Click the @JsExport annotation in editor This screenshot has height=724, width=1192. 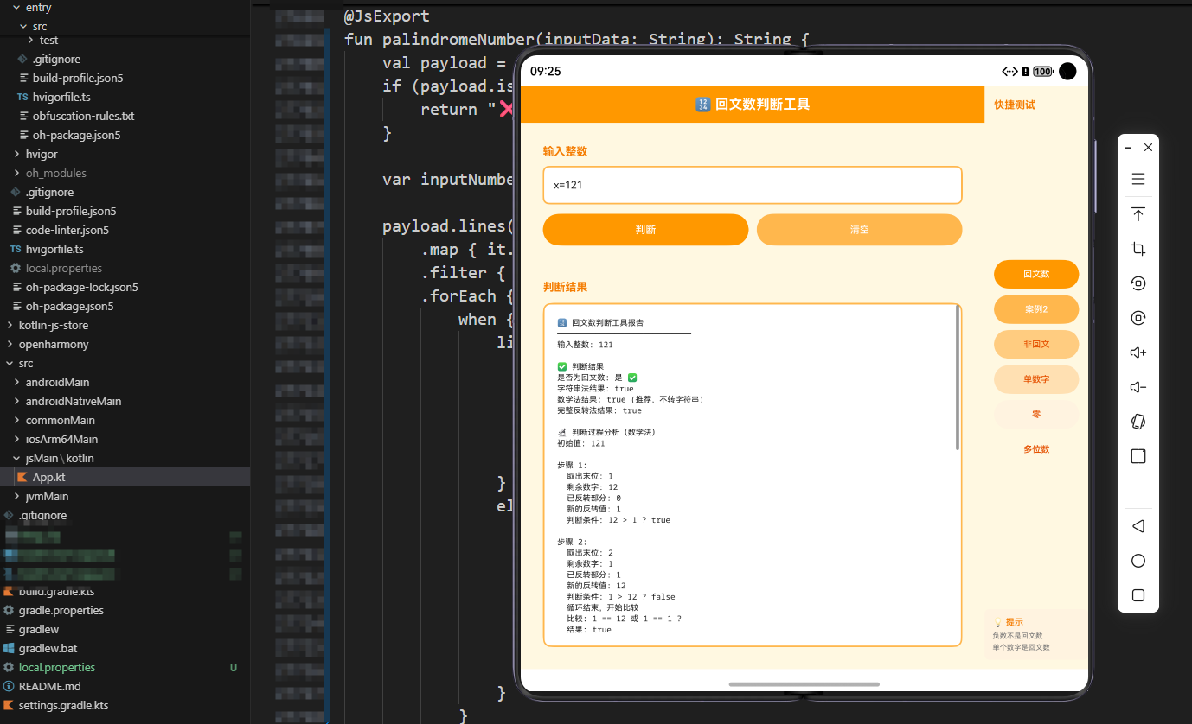(387, 16)
